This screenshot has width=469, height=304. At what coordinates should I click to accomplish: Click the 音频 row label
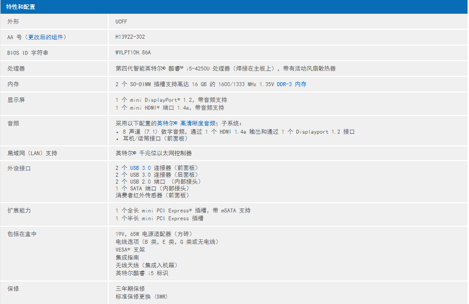[x=13, y=123]
